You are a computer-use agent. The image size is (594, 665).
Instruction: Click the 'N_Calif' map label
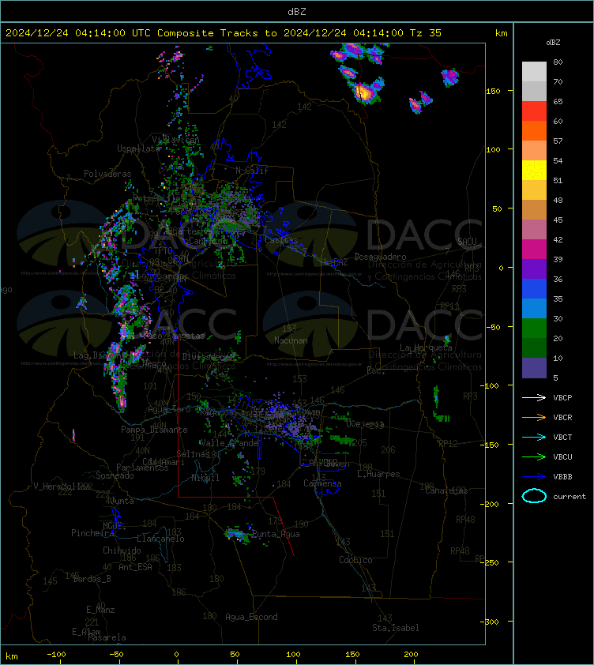pos(252,171)
